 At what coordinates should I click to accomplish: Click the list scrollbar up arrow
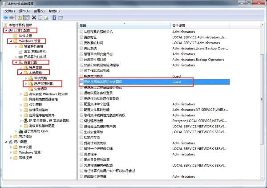pyautogui.click(x=262, y=25)
